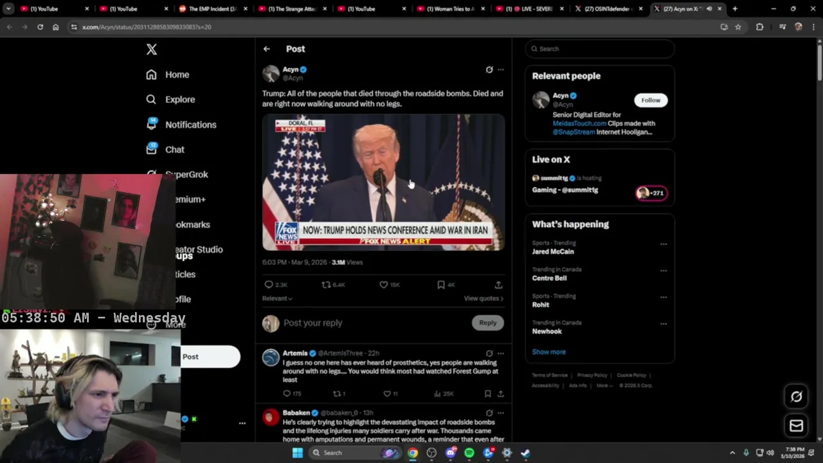Open View quotes chevron link

pyautogui.click(x=484, y=298)
